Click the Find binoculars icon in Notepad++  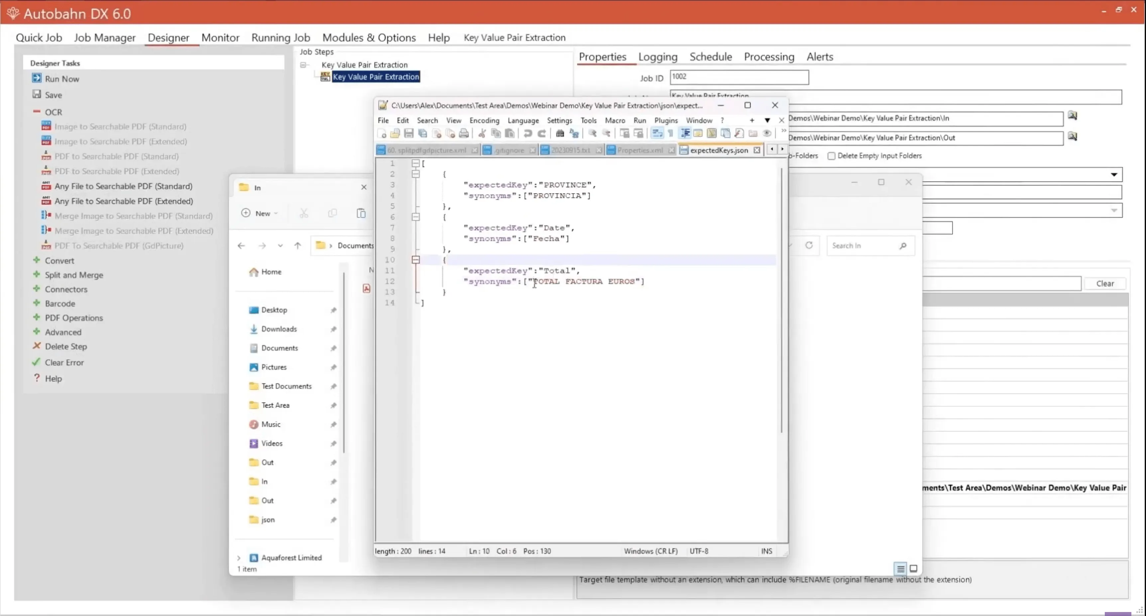tap(560, 133)
